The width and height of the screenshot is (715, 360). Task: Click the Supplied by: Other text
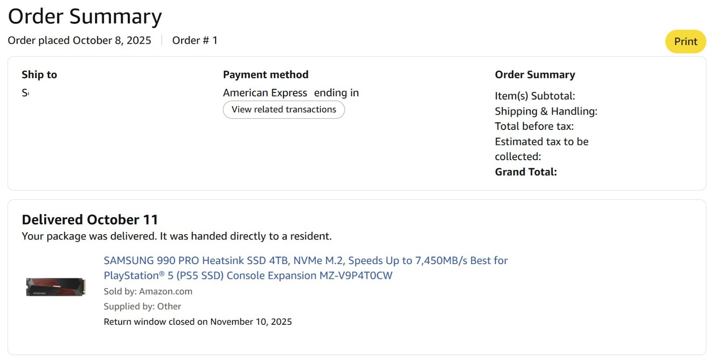click(x=142, y=306)
